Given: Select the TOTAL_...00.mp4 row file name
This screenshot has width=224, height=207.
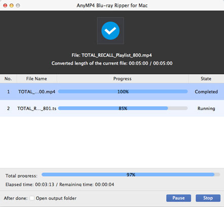Looking at the screenshot, I should [36, 92].
